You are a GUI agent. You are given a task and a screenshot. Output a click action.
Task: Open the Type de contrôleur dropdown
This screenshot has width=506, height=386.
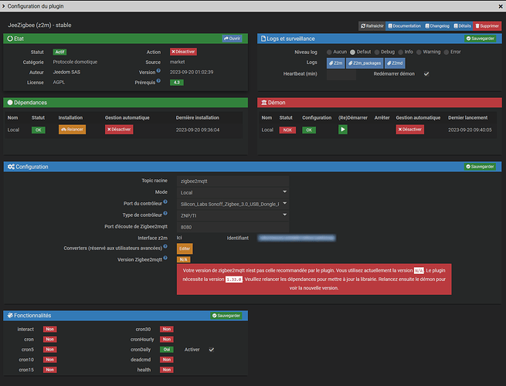(x=233, y=215)
